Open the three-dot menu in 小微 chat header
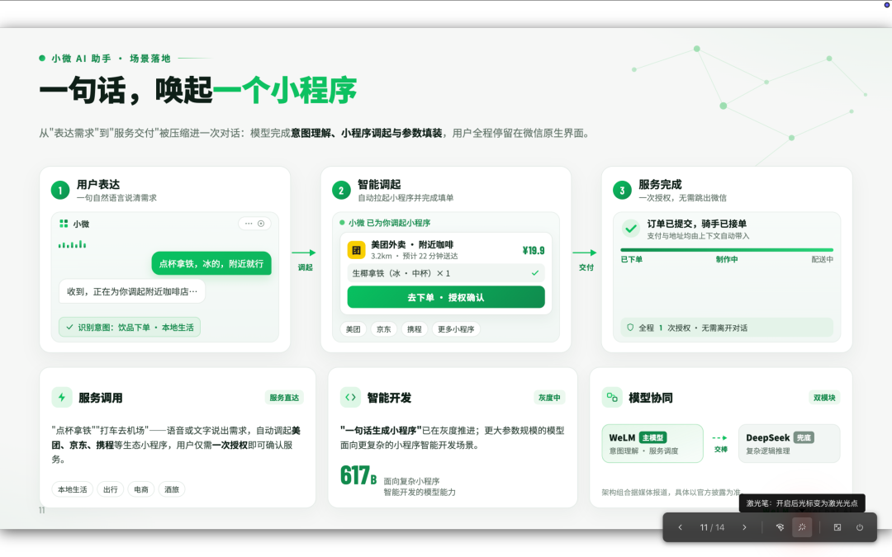This screenshot has width=892, height=557. pyautogui.click(x=249, y=224)
